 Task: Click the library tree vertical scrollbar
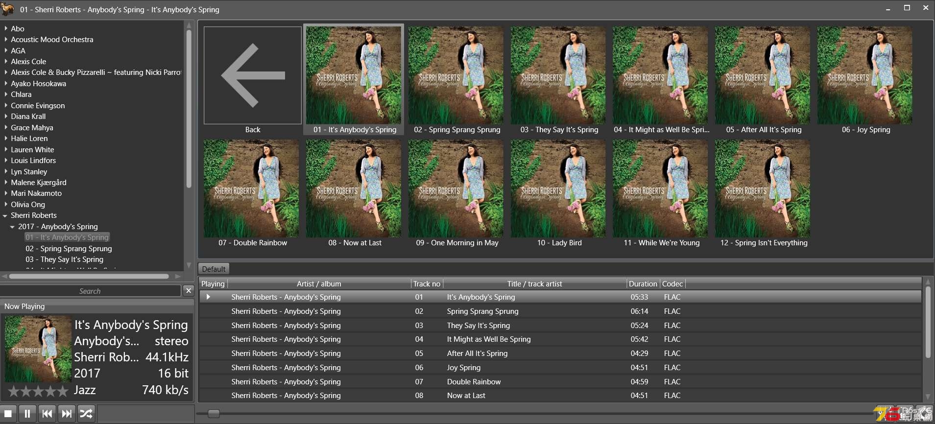click(x=189, y=109)
